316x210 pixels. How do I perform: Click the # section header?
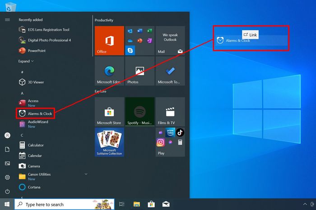pos(22,72)
